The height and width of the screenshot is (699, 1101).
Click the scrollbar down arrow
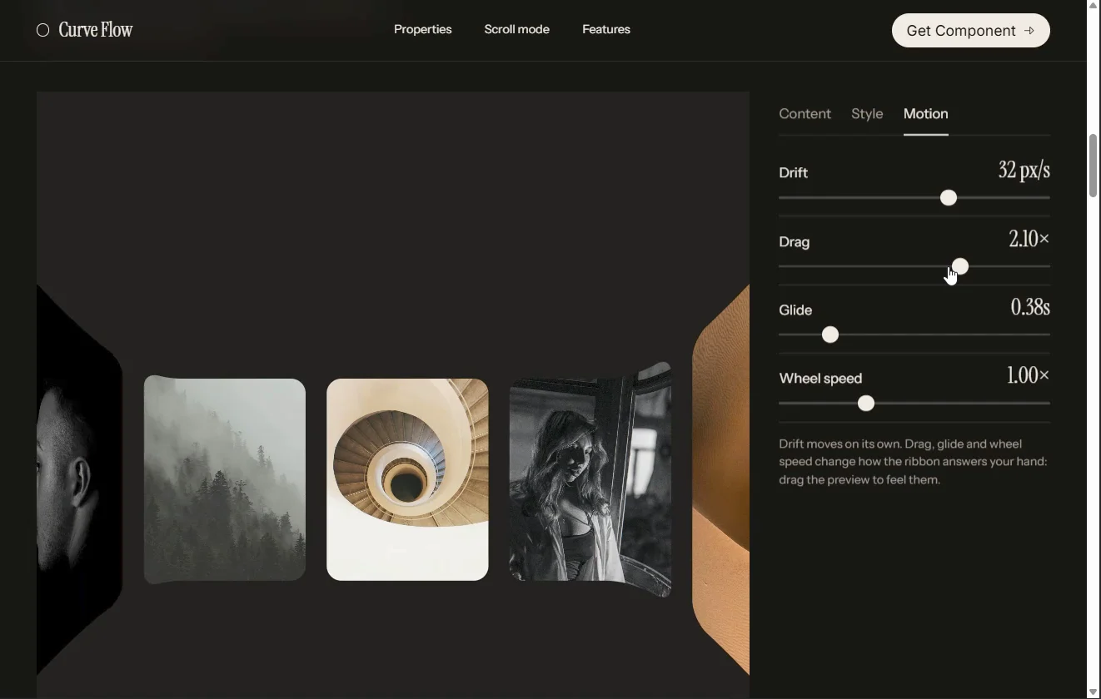click(x=1094, y=692)
